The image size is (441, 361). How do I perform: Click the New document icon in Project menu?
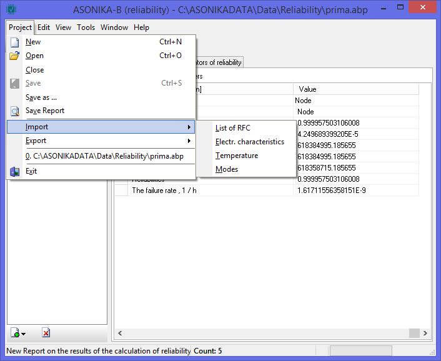pos(15,42)
